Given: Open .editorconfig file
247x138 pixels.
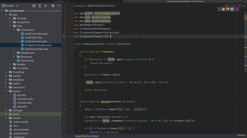Looking at the screenshot, I should [x=20, y=122].
